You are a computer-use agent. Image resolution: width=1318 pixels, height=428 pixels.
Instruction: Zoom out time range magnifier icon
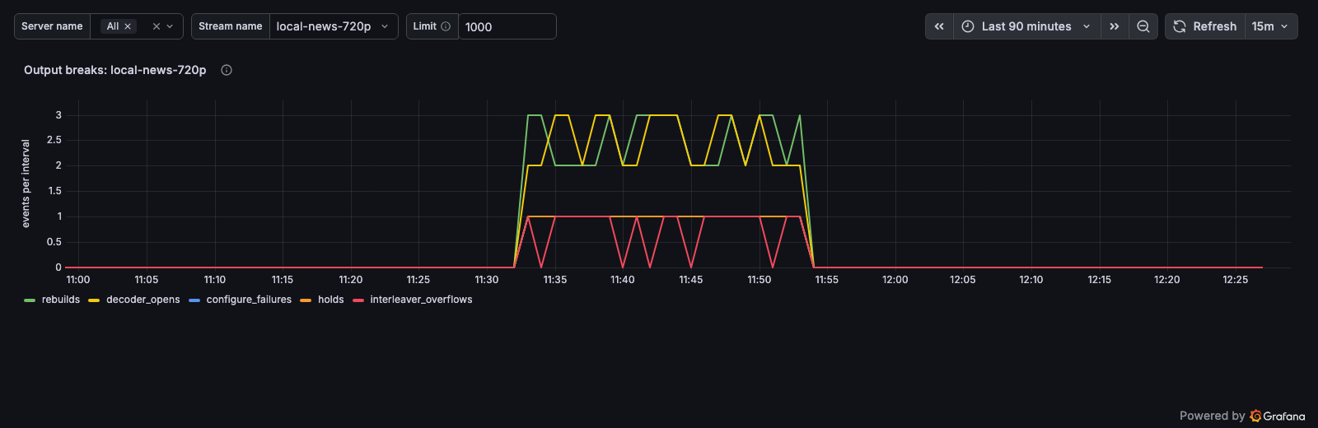point(1143,26)
